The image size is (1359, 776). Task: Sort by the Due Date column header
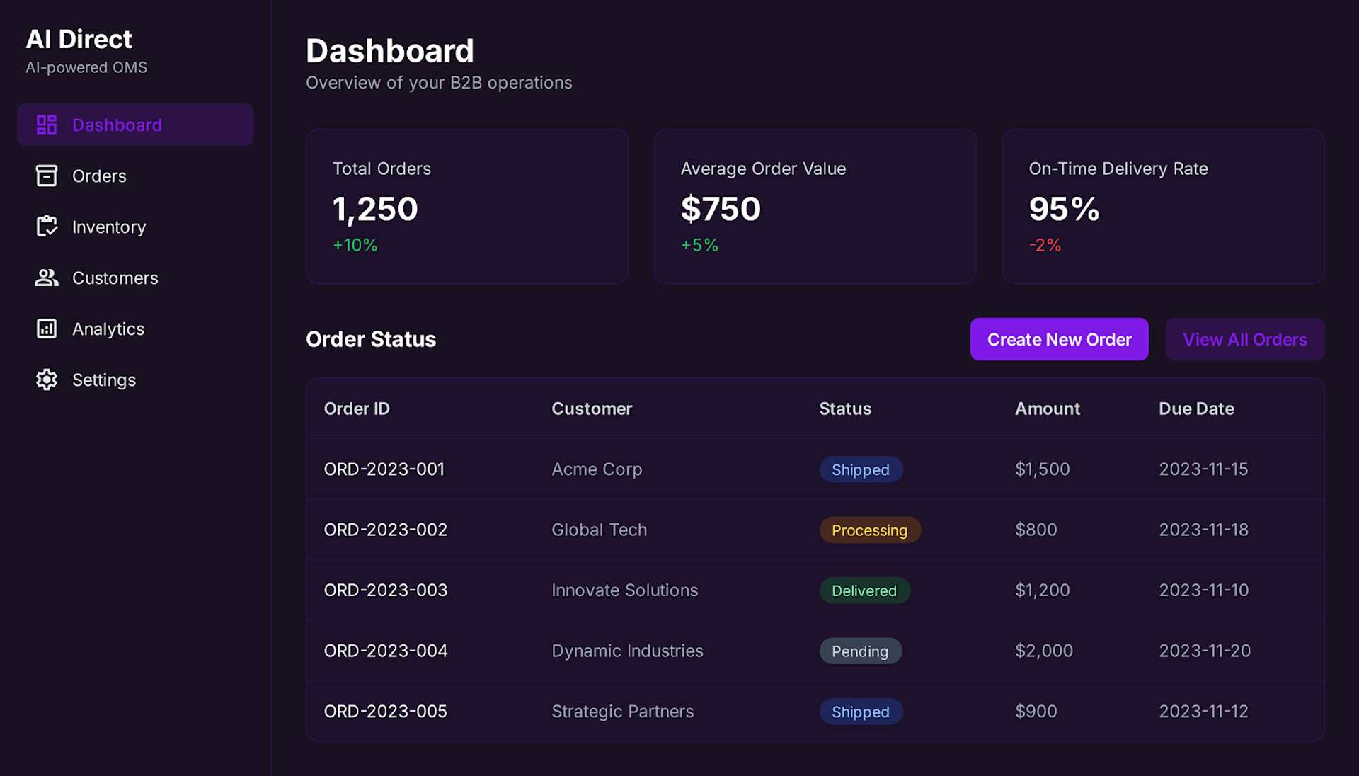click(1195, 409)
